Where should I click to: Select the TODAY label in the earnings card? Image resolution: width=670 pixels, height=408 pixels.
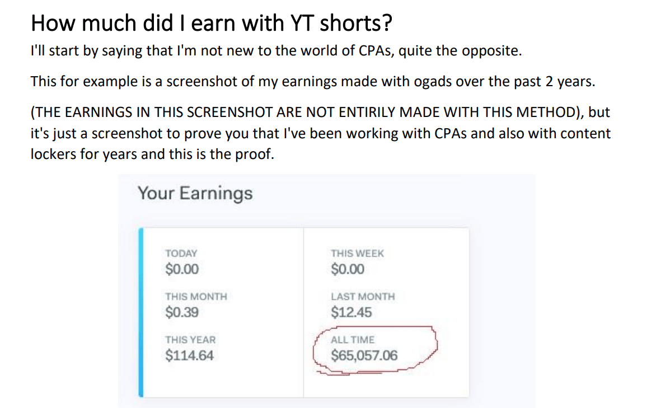point(181,254)
